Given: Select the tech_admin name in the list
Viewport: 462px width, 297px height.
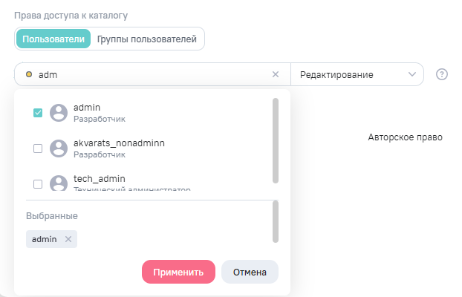Looking at the screenshot, I should 100,179.
